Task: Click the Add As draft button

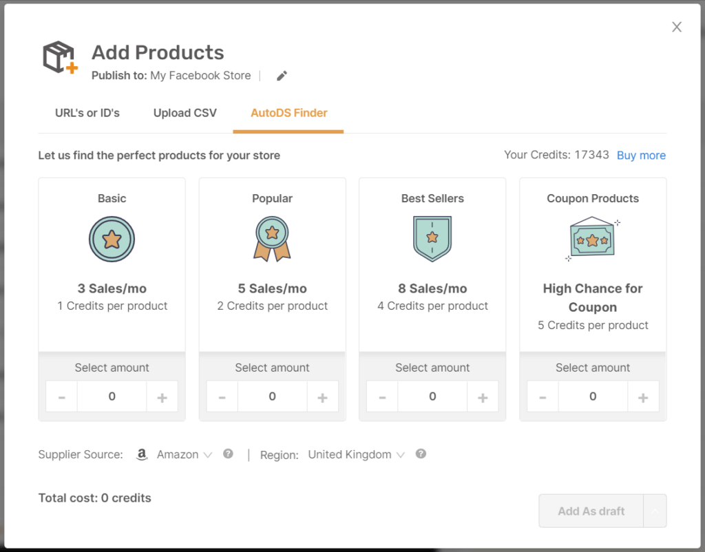Action: tap(591, 511)
